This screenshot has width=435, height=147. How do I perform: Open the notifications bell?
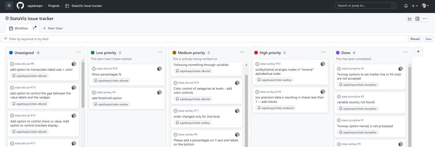click(x=406, y=6)
